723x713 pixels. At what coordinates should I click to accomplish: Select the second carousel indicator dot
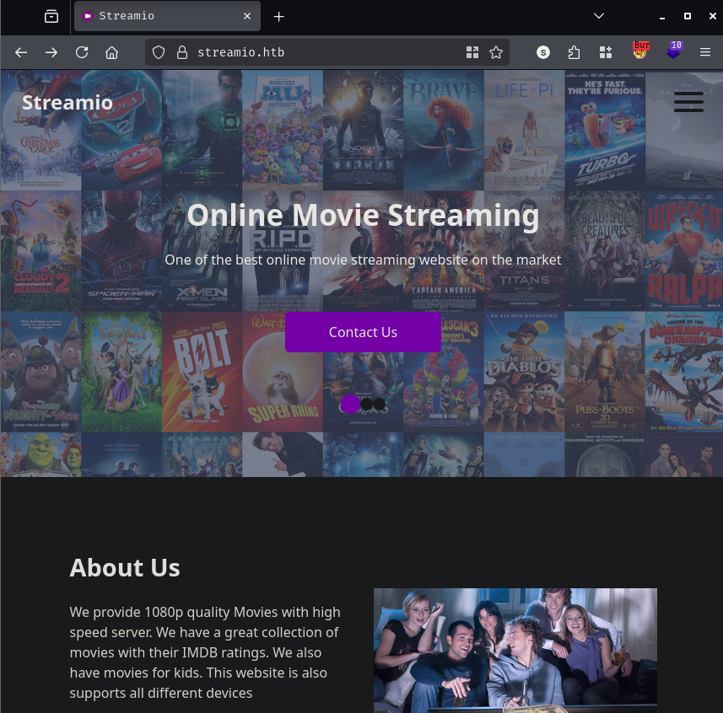(366, 405)
